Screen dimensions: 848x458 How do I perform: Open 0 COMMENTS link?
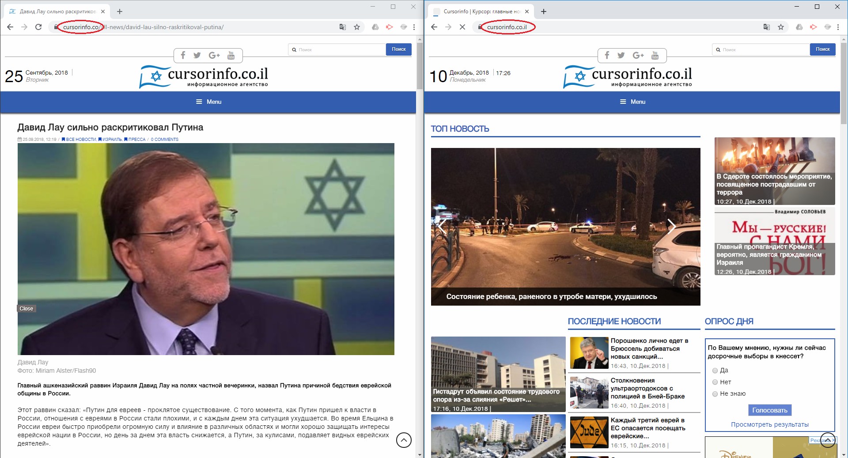pyautogui.click(x=165, y=140)
